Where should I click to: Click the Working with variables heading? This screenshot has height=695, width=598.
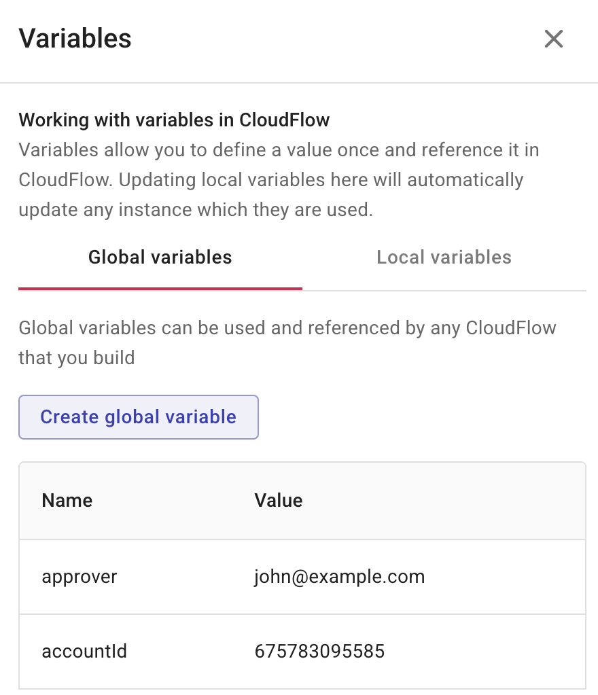click(x=174, y=120)
